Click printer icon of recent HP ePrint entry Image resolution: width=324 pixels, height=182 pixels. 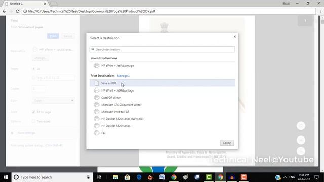click(97, 66)
